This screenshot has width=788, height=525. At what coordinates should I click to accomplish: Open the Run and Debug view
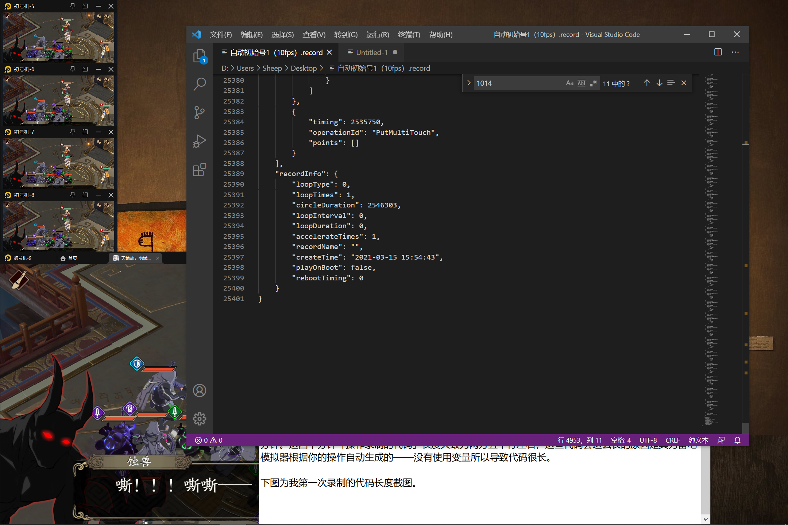(x=200, y=141)
